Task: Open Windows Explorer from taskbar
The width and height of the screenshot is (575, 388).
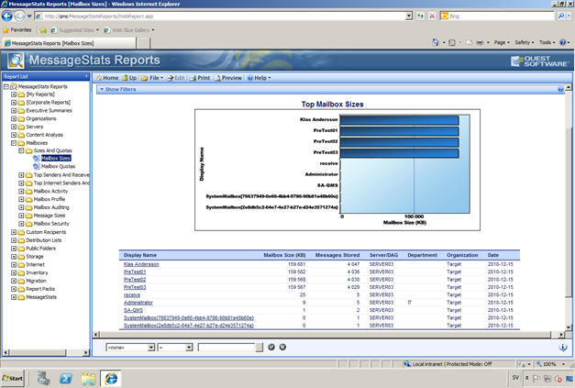Action: pyautogui.click(x=88, y=379)
